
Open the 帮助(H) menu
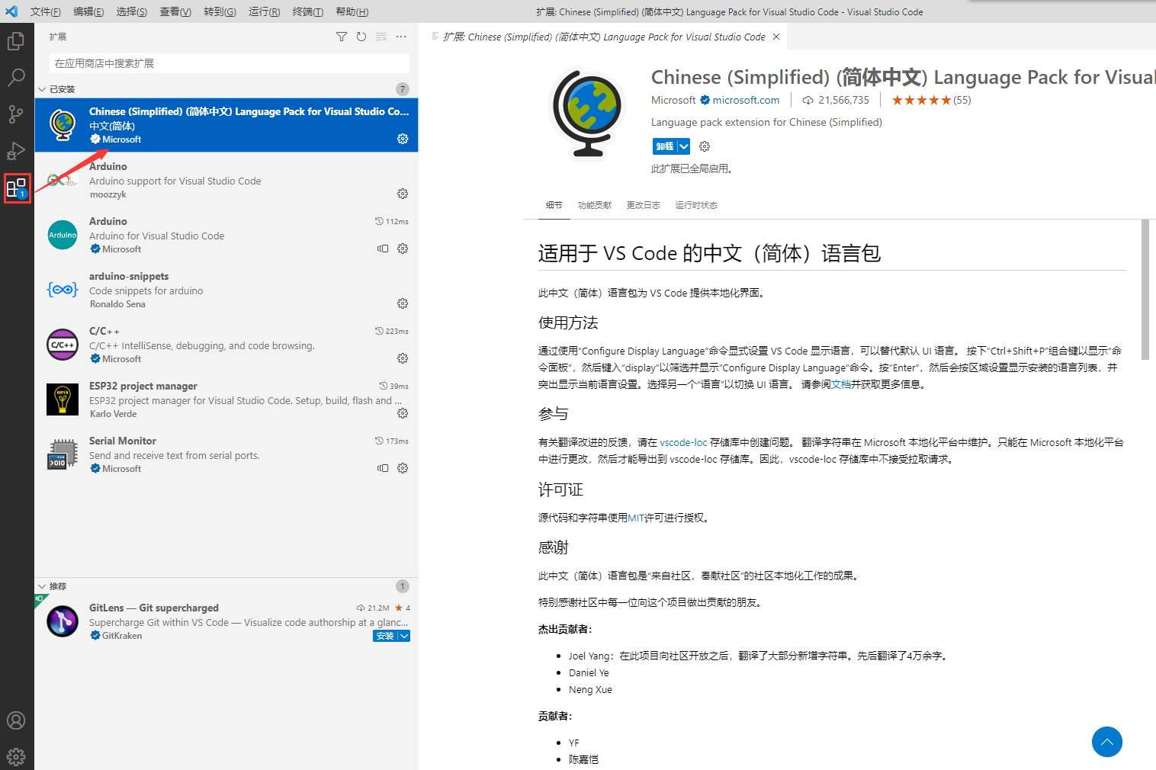[x=352, y=11]
